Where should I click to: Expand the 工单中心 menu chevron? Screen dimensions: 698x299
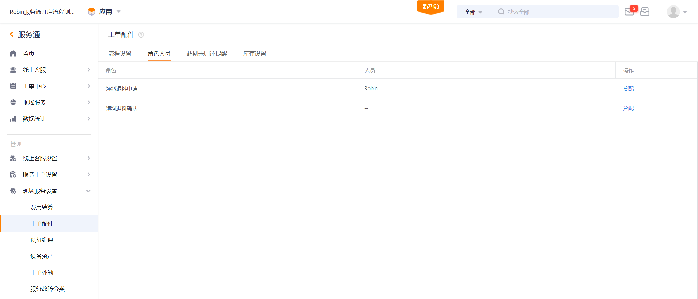tap(89, 86)
